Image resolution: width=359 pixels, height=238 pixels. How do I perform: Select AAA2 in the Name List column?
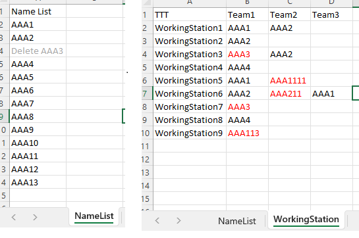tap(38, 37)
